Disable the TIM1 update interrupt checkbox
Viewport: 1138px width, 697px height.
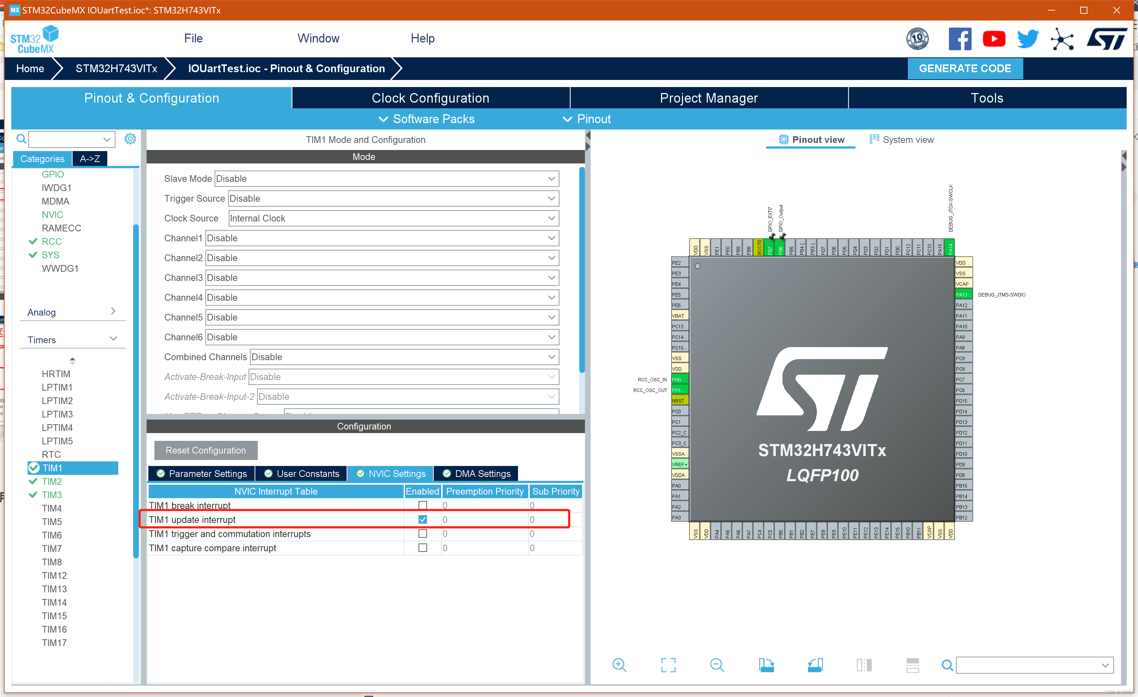click(x=422, y=519)
